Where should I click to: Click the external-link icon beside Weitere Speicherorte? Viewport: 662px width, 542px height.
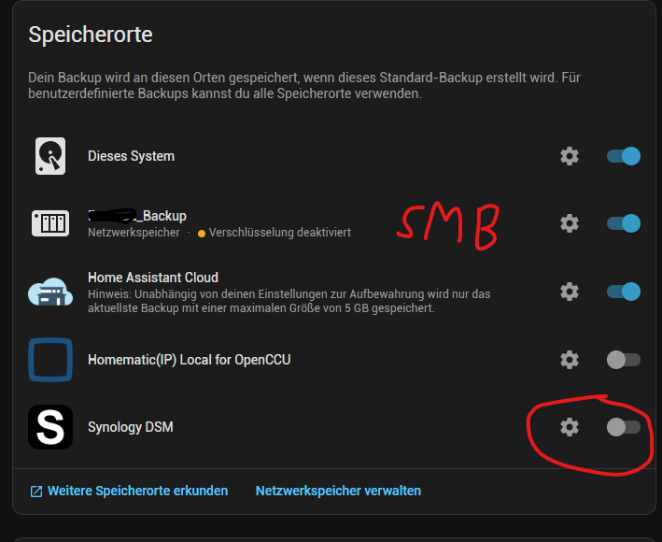(36, 492)
